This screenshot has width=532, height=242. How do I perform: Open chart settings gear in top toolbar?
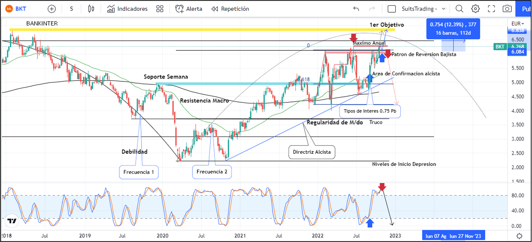475,9
